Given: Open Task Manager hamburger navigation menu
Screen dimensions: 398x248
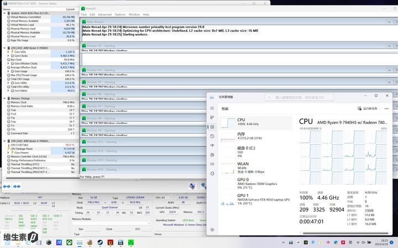Looking at the screenshot, I should coord(212,109).
